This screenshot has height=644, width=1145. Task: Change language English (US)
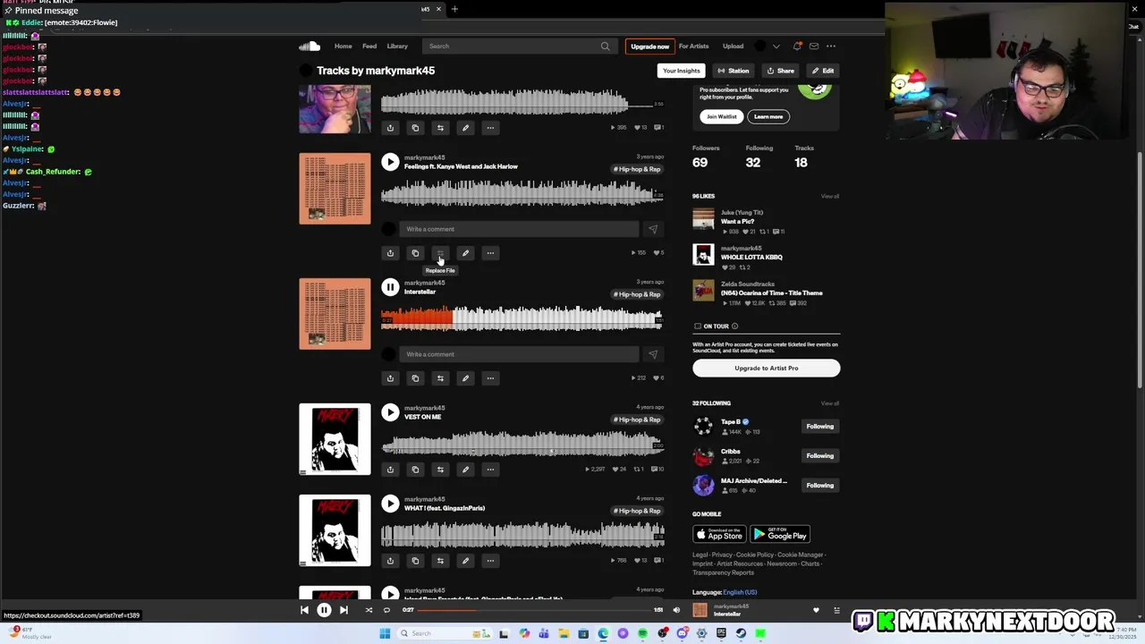pos(740,592)
